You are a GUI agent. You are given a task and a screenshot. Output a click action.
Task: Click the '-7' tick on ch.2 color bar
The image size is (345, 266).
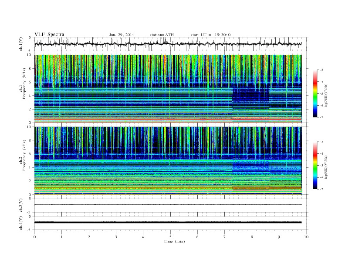coord(321,189)
